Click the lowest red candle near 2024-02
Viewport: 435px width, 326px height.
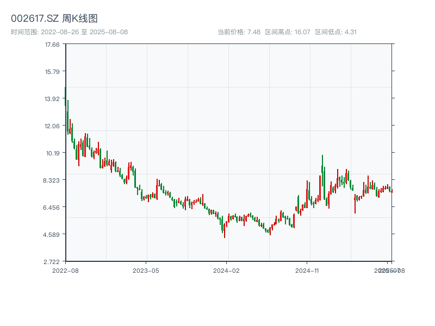pos(224,230)
